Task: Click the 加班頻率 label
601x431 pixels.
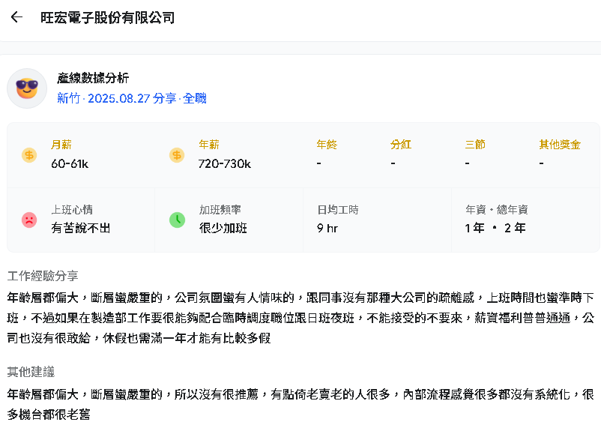Action: 220,210
